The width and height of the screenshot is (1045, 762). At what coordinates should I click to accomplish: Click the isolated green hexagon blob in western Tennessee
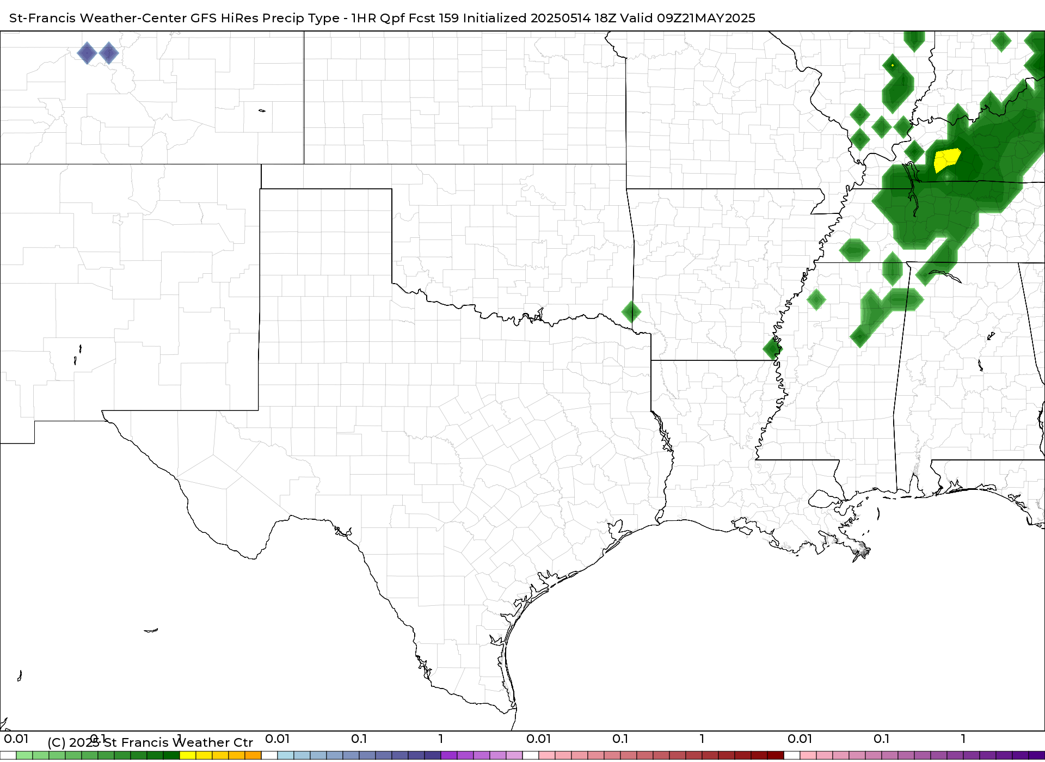pyautogui.click(x=855, y=250)
